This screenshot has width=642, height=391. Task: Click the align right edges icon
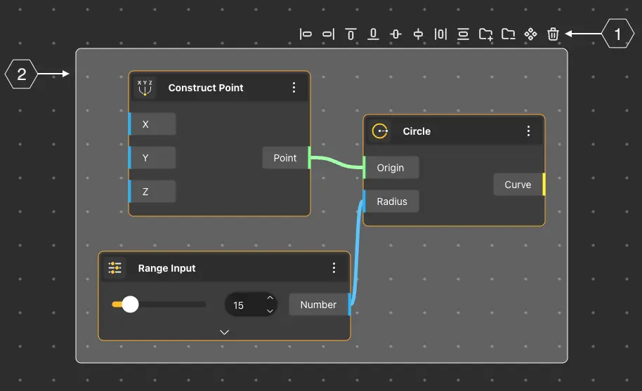(328, 34)
